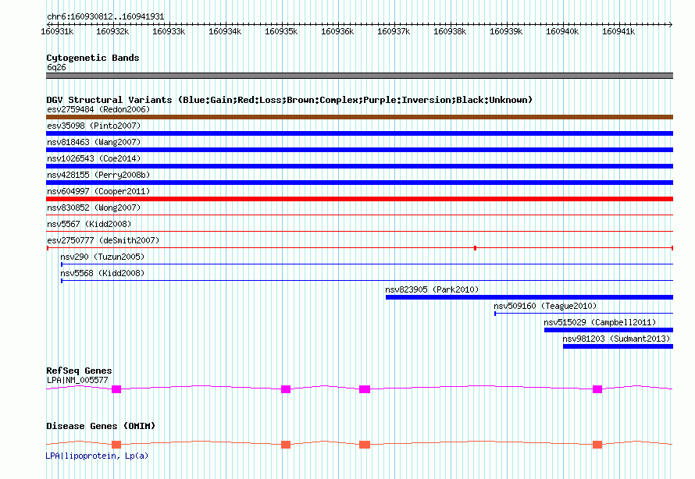Screen dimensions: 695x479
Task: Open the LPA|NM_005577 RefSeq gene label
Action: (77, 380)
